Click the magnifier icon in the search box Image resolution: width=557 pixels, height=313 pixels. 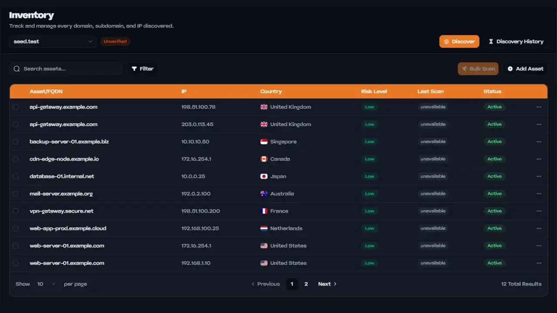(17, 69)
